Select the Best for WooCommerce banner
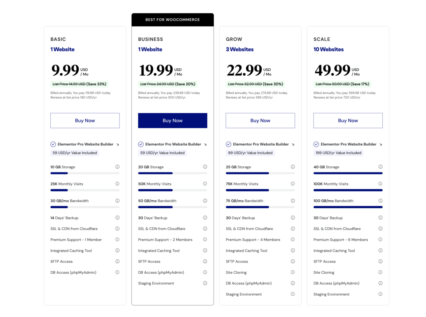Screen dimensions: 426x317 point(173,20)
